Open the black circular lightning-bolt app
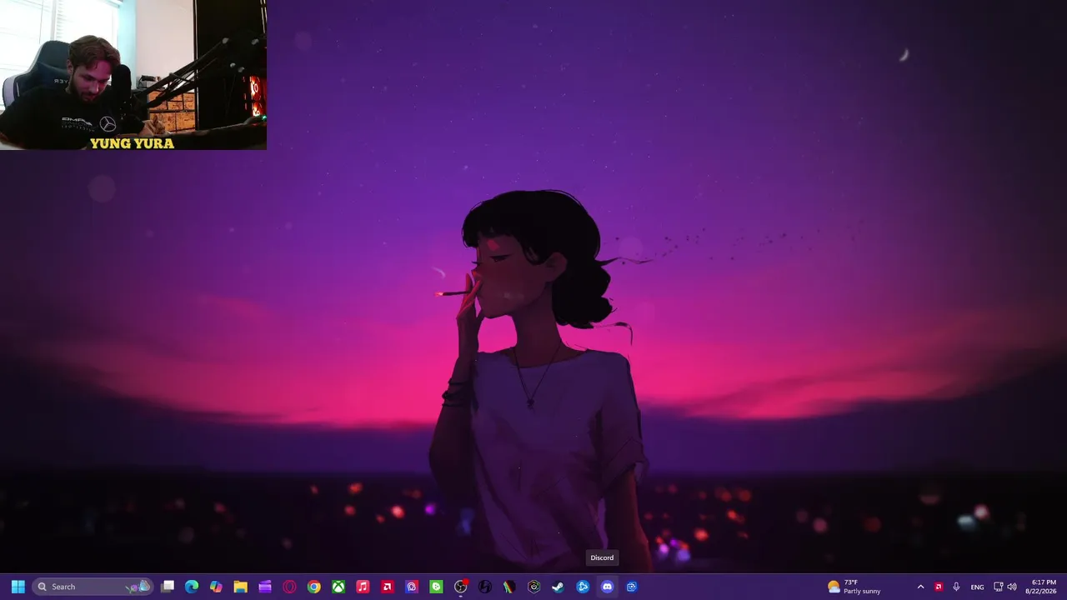This screenshot has height=600, width=1067. pyautogui.click(x=485, y=587)
